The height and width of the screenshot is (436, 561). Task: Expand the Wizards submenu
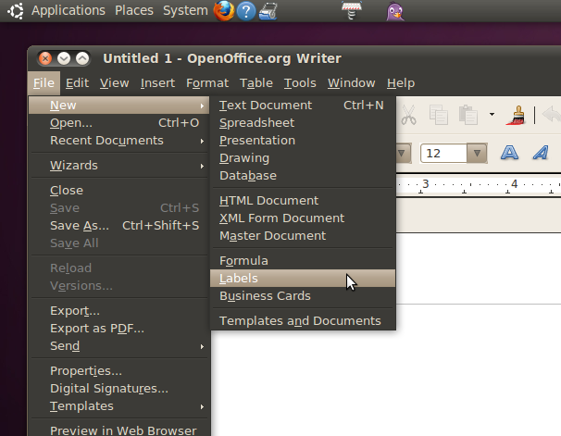coord(118,166)
